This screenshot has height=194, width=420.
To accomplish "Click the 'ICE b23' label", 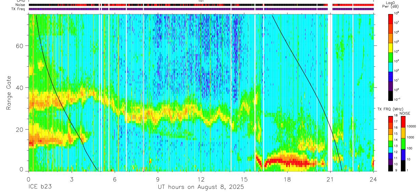I will point(40,187).
